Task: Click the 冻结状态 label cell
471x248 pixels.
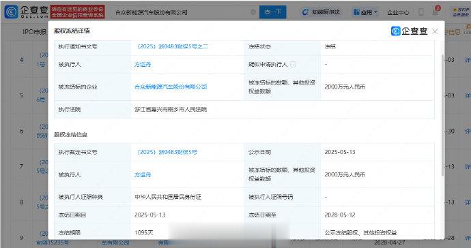Action: 283,46
